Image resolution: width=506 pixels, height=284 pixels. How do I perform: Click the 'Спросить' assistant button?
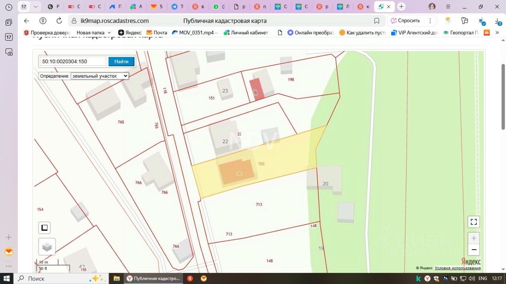[405, 21]
